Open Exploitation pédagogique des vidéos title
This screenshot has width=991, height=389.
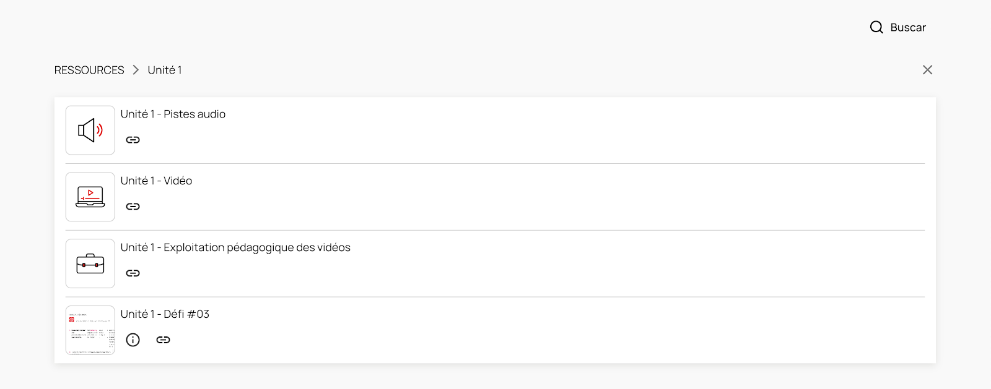[x=235, y=247]
